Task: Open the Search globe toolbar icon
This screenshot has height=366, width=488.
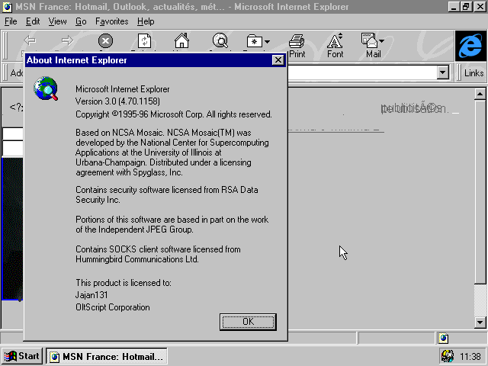Action: tap(220, 40)
